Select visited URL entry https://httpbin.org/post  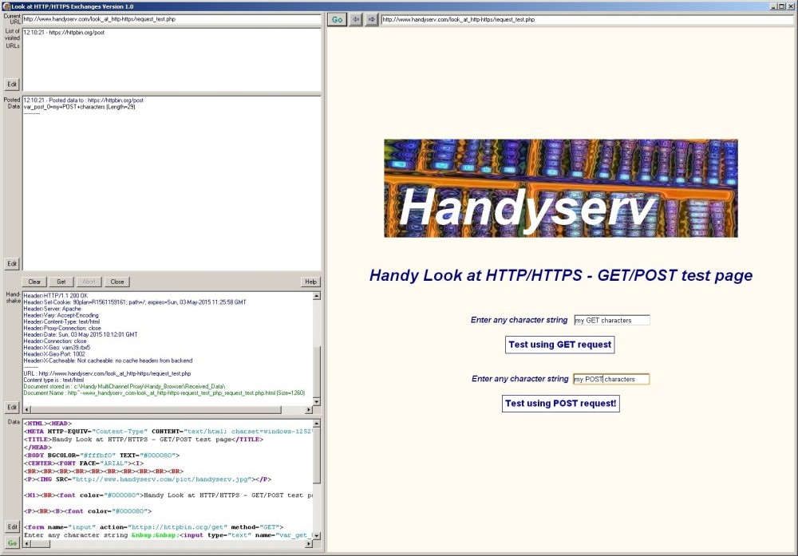coord(64,32)
